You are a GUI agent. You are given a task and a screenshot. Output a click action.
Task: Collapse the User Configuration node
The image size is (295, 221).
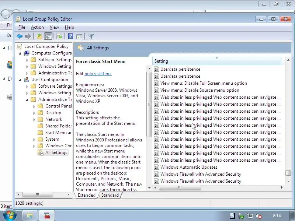[x=20, y=80]
